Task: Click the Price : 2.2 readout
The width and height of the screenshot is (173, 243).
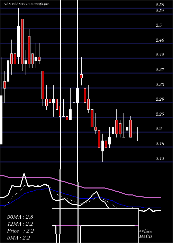Action: click(20, 231)
